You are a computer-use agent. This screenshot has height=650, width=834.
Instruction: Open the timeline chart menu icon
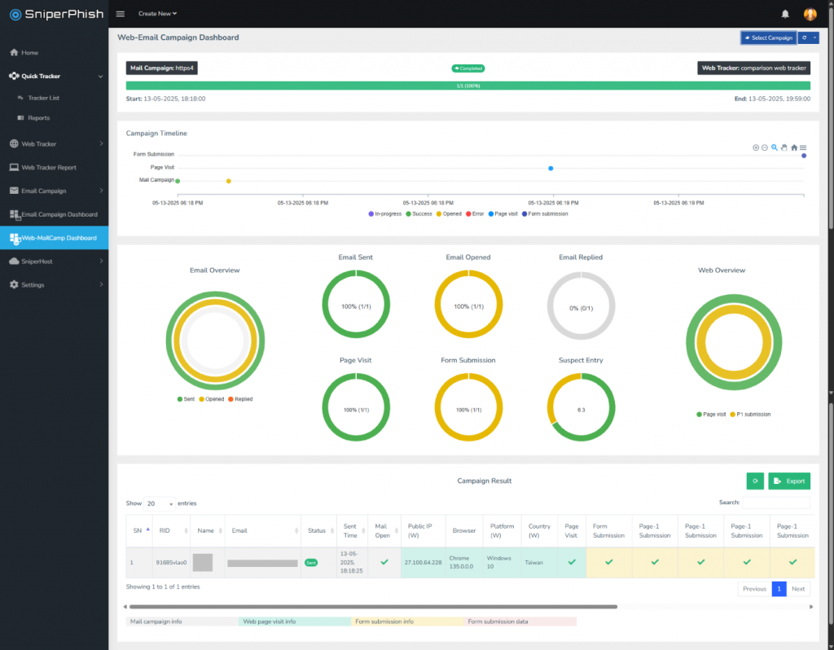(x=803, y=148)
